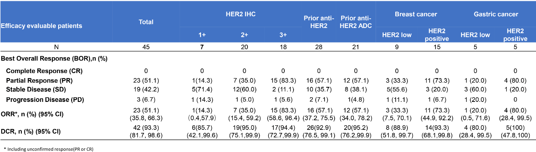The height and width of the screenshot is (152, 536).
Task: Click total N value 45
Action: click(x=146, y=48)
